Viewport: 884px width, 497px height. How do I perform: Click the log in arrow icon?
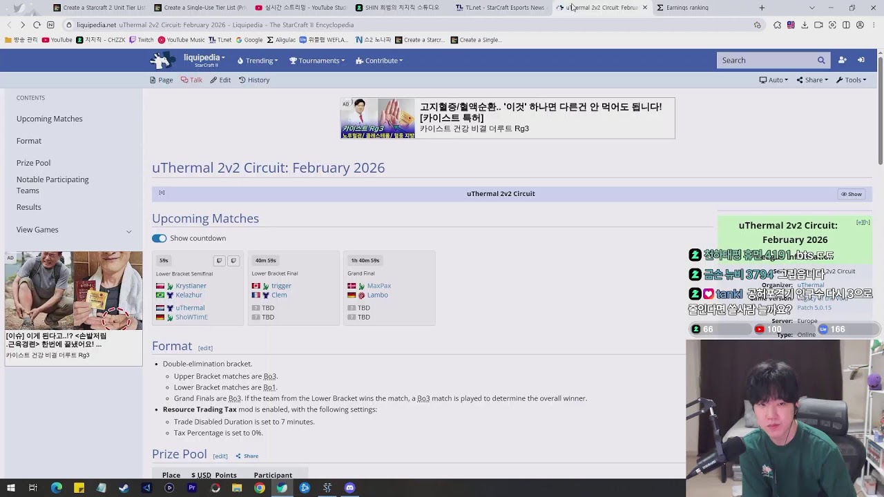[x=861, y=60]
